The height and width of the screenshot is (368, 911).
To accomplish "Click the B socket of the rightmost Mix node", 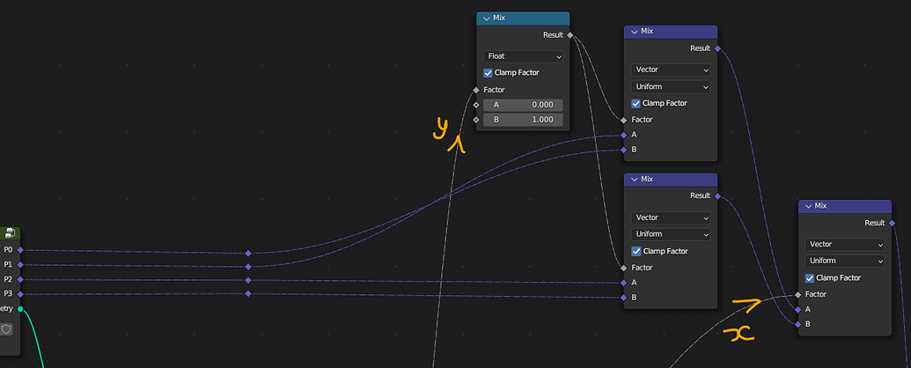I will (798, 324).
